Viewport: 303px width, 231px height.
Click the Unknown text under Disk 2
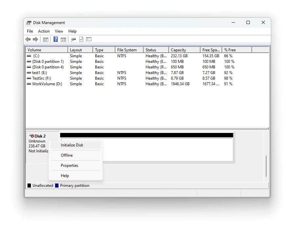pos(37,141)
